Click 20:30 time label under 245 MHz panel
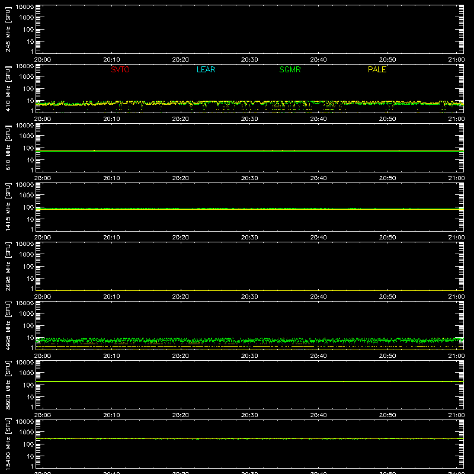The width and height of the screenshot is (474, 474). [249, 60]
